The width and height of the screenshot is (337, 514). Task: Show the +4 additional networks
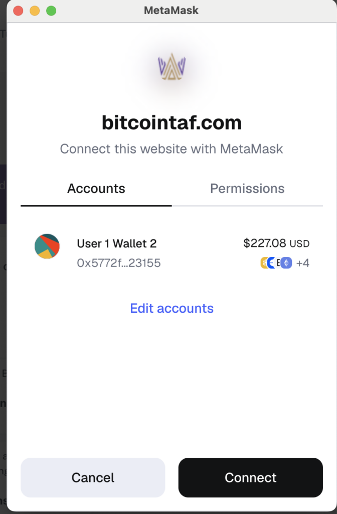click(x=302, y=263)
